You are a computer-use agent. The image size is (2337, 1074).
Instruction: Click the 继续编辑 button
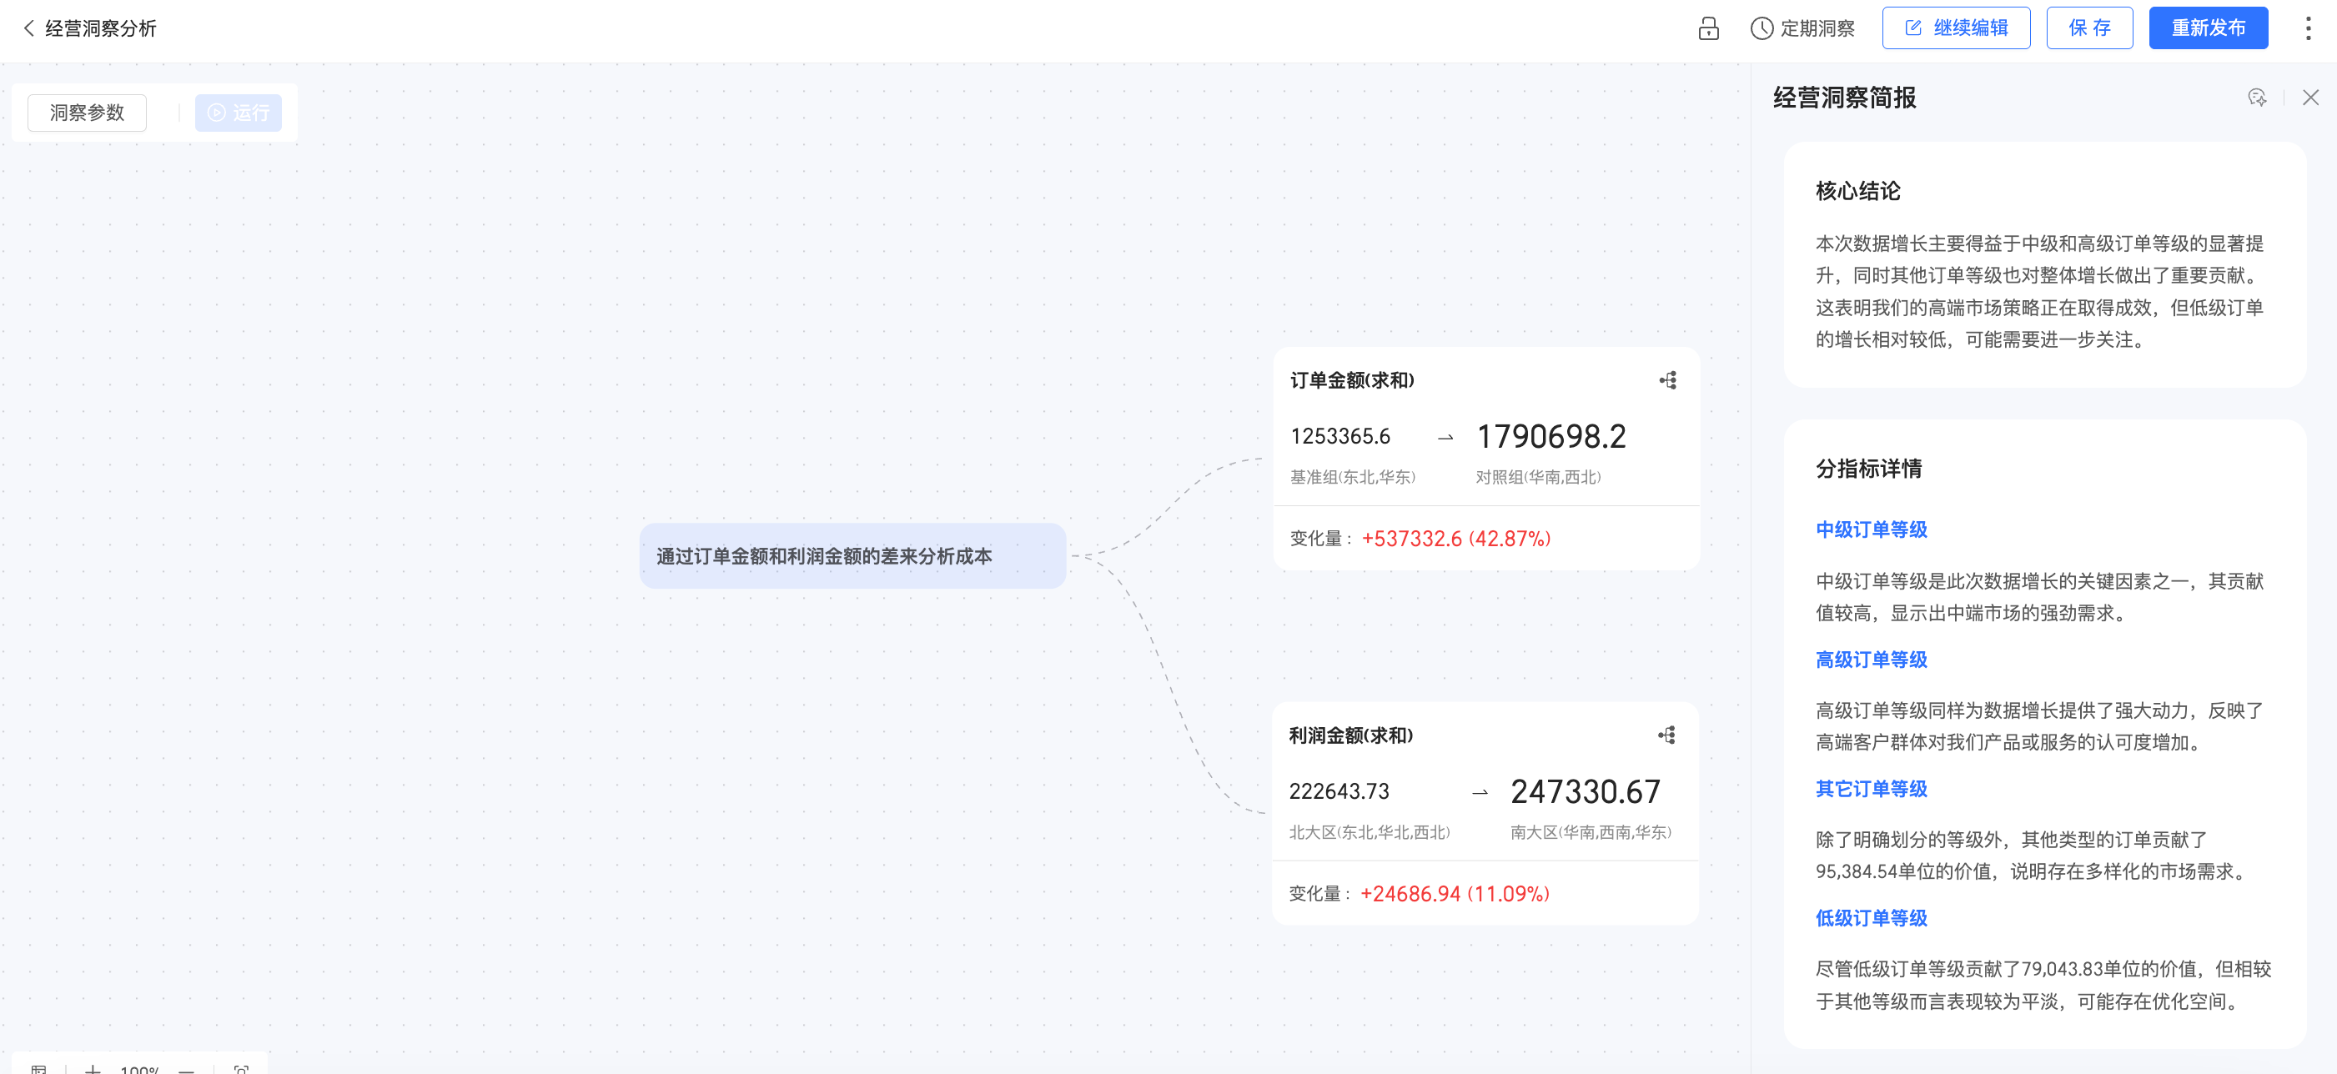click(x=1956, y=28)
